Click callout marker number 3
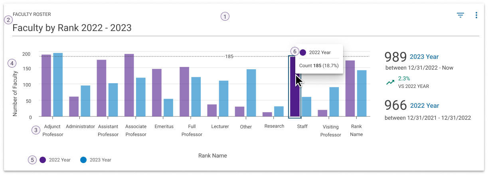 pos(36,130)
